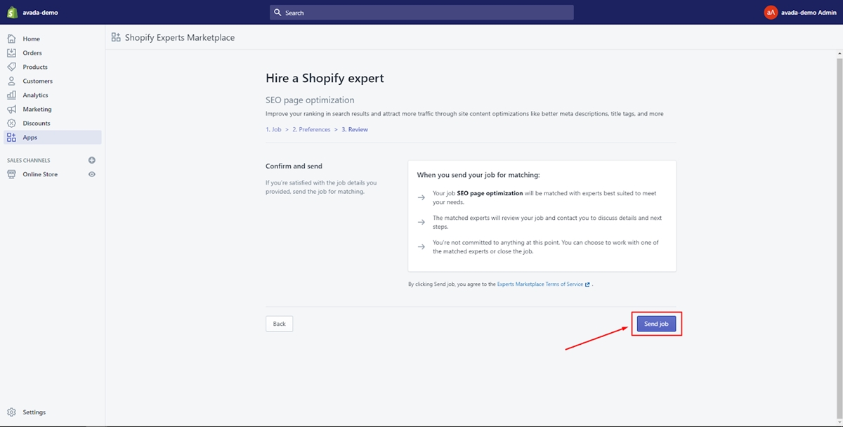
Task: View online store via eye icon
Action: 91,174
